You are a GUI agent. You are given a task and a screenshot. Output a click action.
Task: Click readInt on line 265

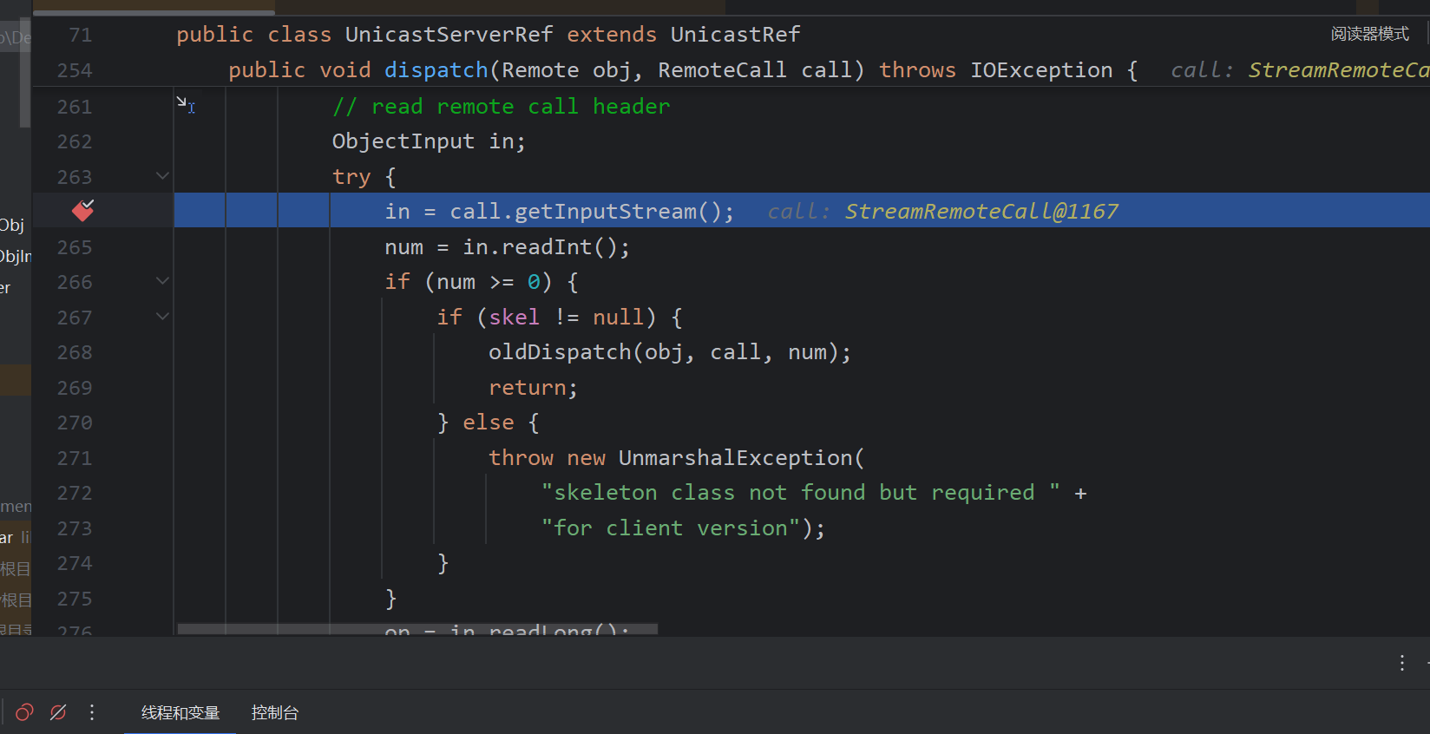[547, 247]
